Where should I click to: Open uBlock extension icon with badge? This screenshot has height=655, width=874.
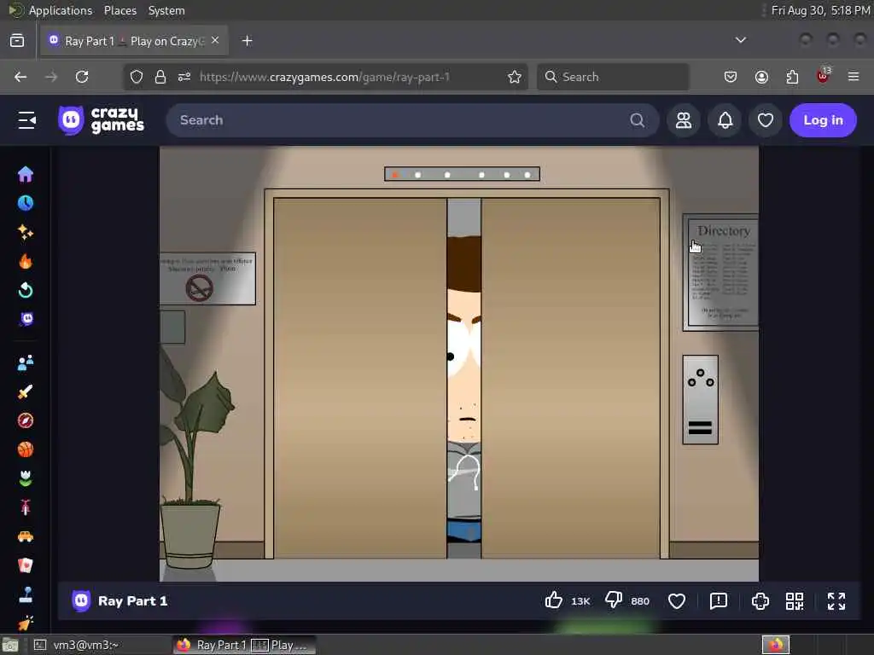pos(824,75)
